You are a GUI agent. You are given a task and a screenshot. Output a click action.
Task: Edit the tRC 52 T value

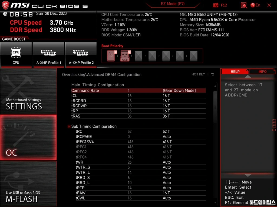(x=166, y=132)
